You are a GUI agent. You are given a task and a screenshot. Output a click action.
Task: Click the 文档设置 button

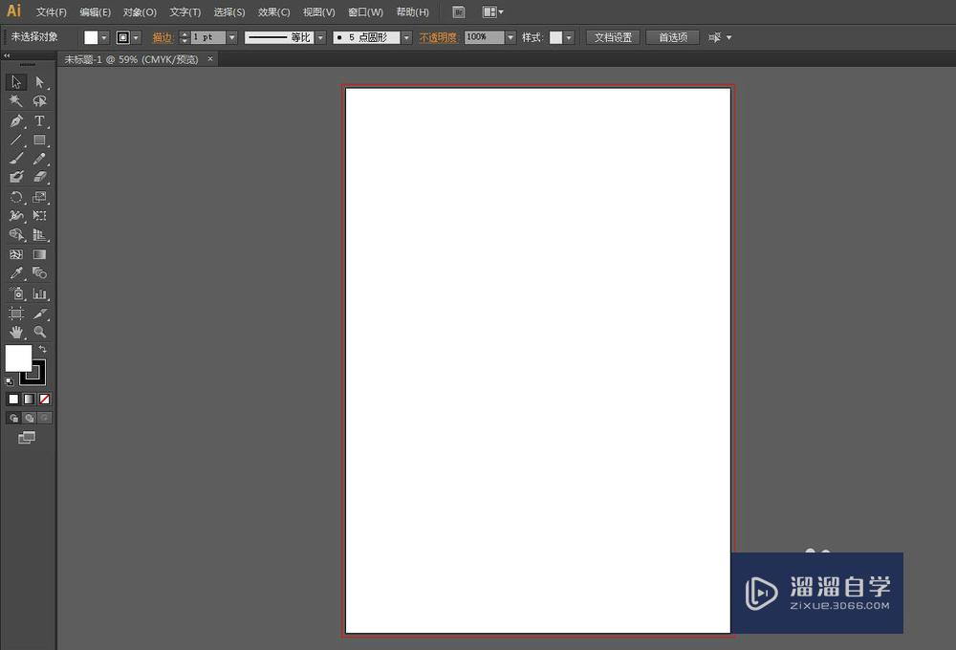coord(613,37)
